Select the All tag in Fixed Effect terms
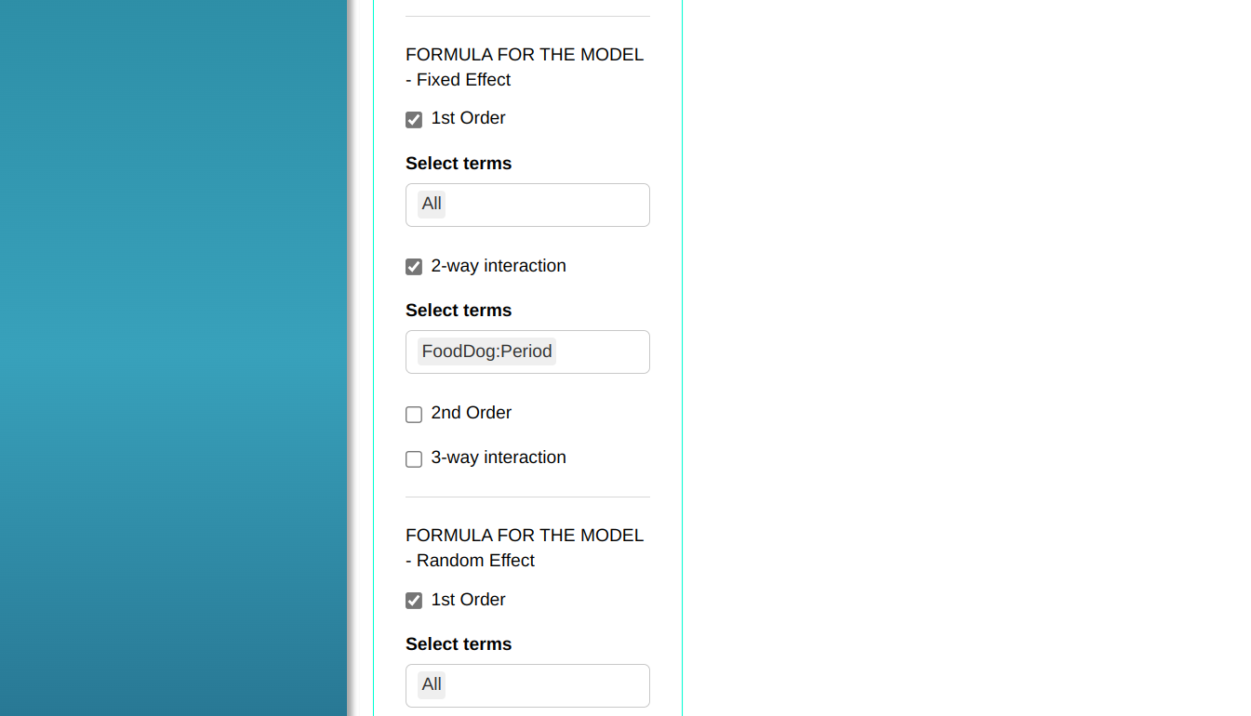 click(432, 204)
